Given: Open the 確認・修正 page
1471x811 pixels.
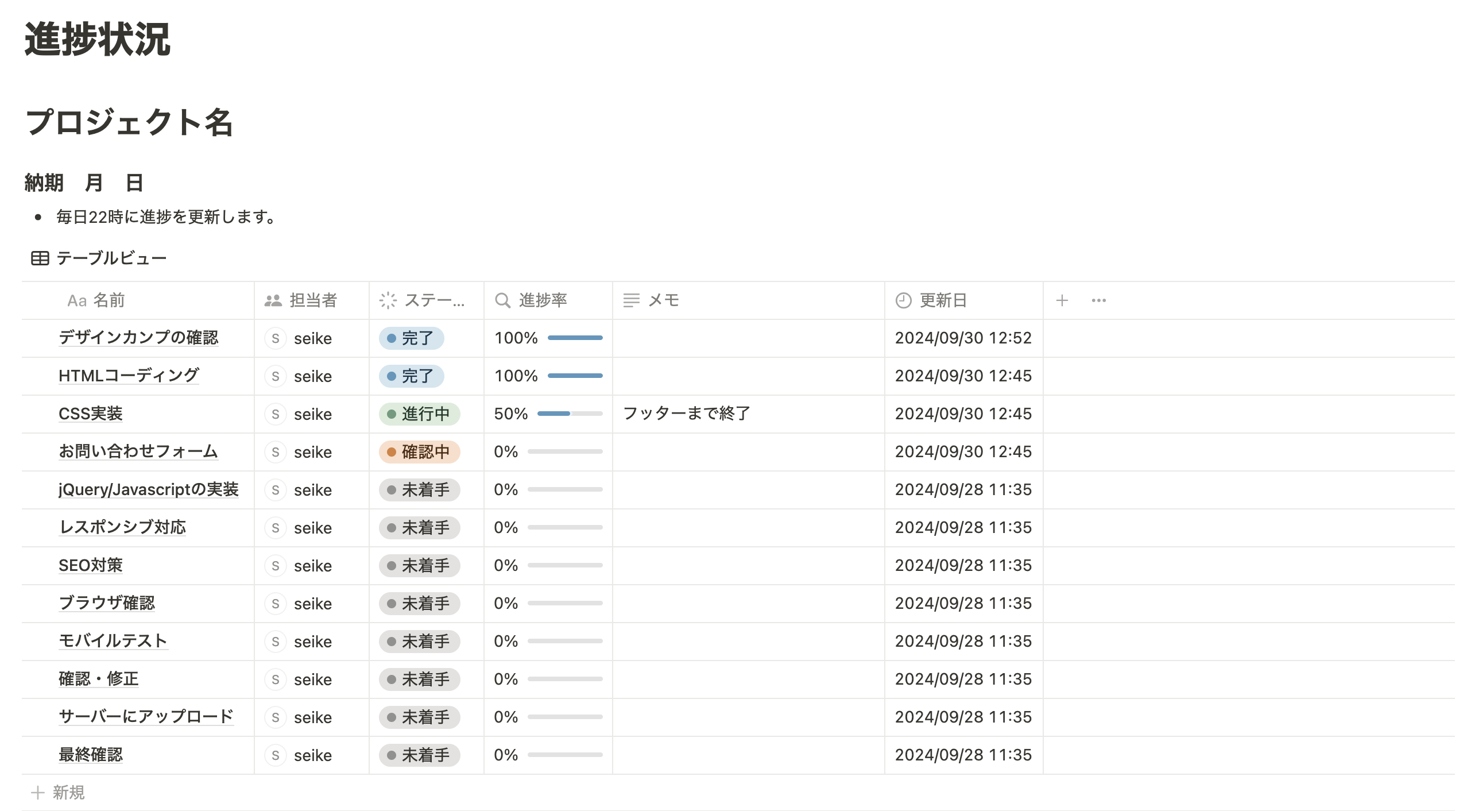Looking at the screenshot, I should [x=99, y=678].
